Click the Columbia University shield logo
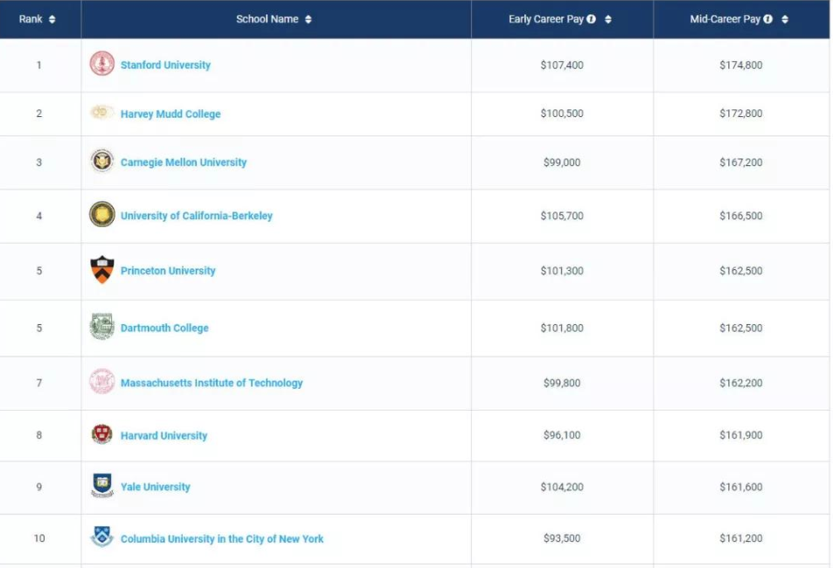This screenshot has width=833, height=568. pyautogui.click(x=102, y=537)
